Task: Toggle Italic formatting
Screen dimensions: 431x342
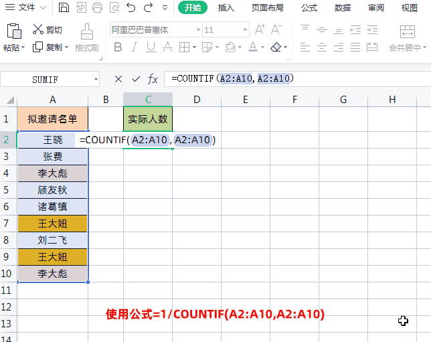Action: coord(135,47)
